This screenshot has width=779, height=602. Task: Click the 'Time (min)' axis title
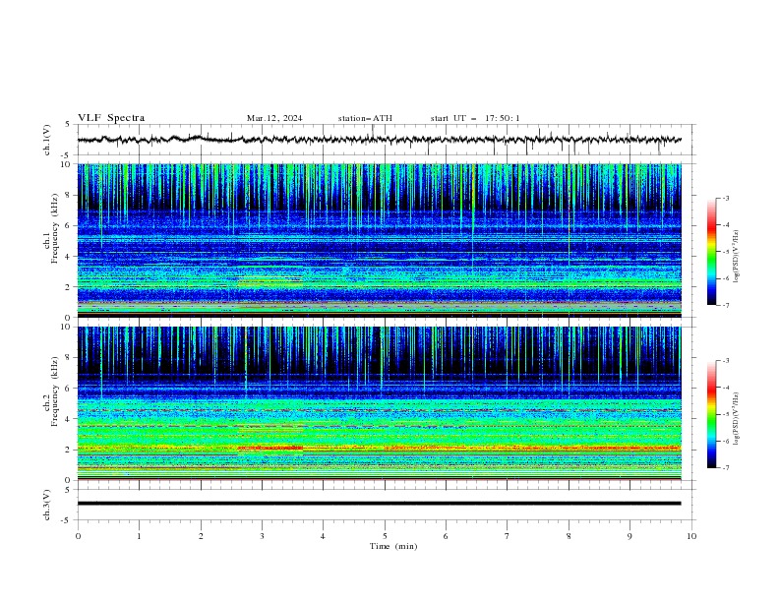point(393,546)
